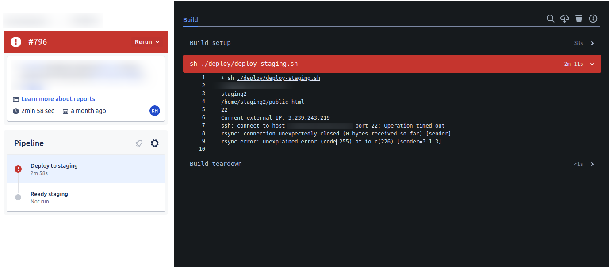
Task: Expand the Build teardown section
Action: [x=592, y=164]
